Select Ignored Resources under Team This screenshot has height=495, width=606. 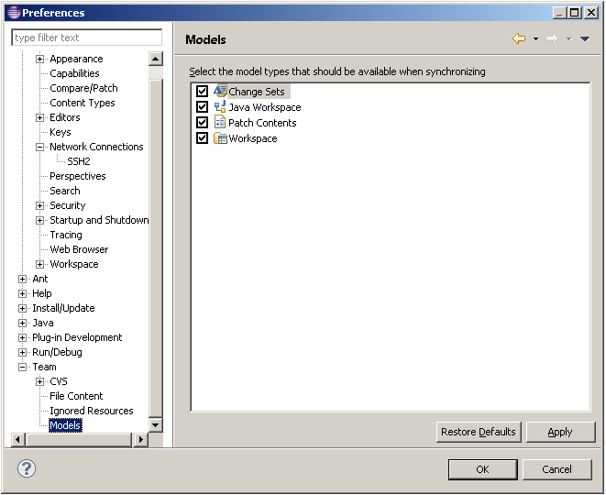click(91, 412)
